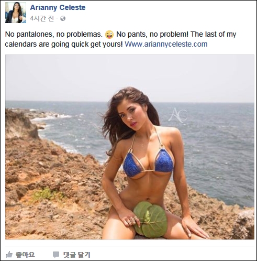This screenshot has height=261, width=257.
Task: Select the 좋아요 like button label
Action: pyautogui.click(x=25, y=255)
